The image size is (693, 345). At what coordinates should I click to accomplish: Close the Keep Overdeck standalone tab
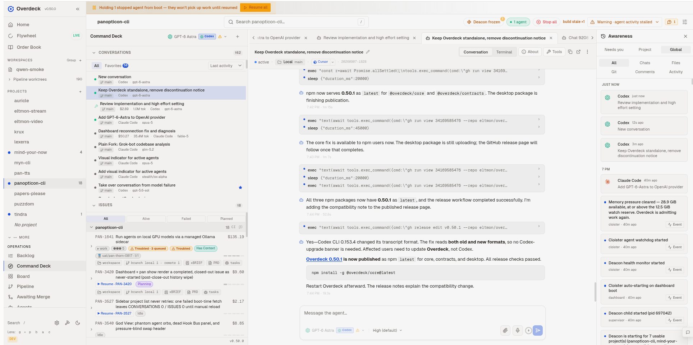tap(551, 38)
